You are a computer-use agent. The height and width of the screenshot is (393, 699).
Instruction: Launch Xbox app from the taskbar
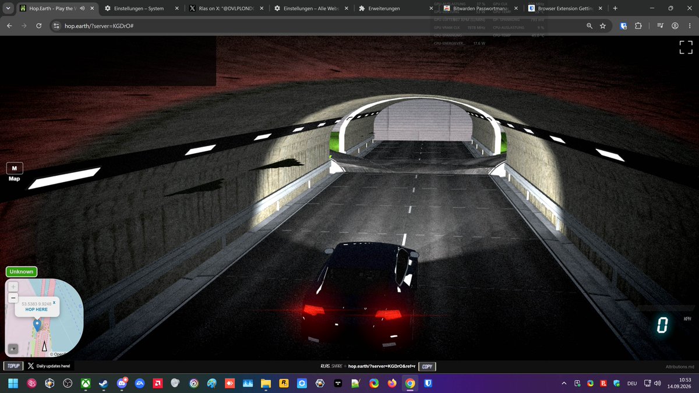tap(86, 383)
